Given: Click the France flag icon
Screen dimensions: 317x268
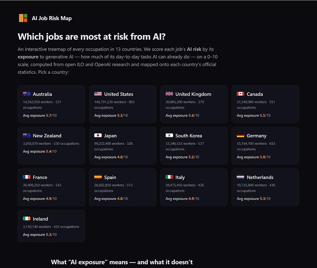Looking at the screenshot, I should (x=27, y=177).
